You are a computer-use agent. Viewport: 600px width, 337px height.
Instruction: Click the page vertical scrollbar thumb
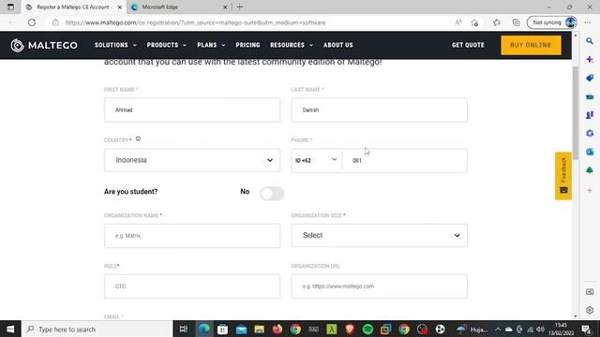[575, 114]
